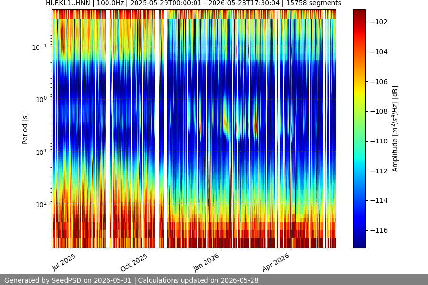Click the 10¹ period tick label

coord(41,152)
